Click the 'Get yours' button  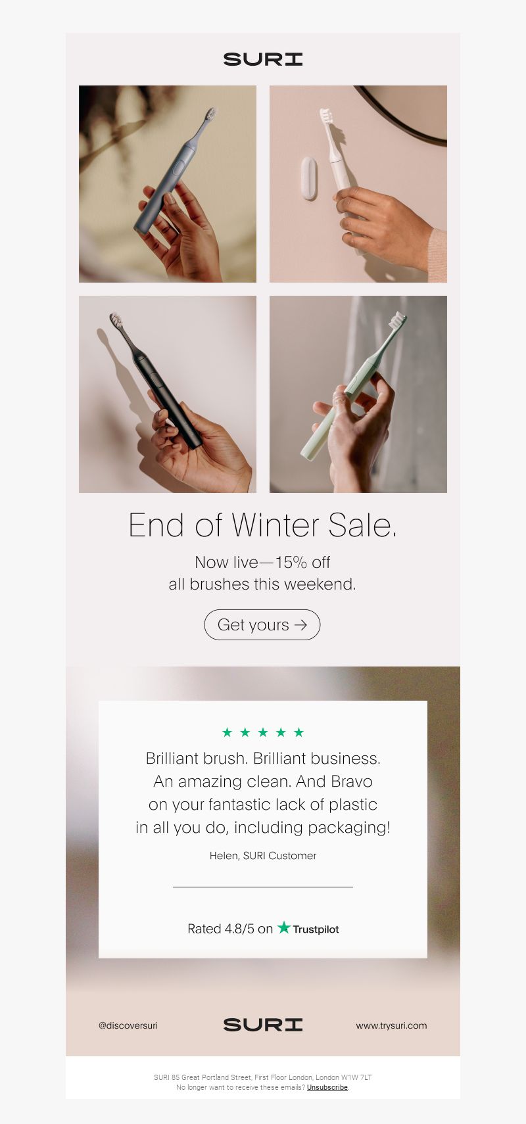tap(262, 624)
